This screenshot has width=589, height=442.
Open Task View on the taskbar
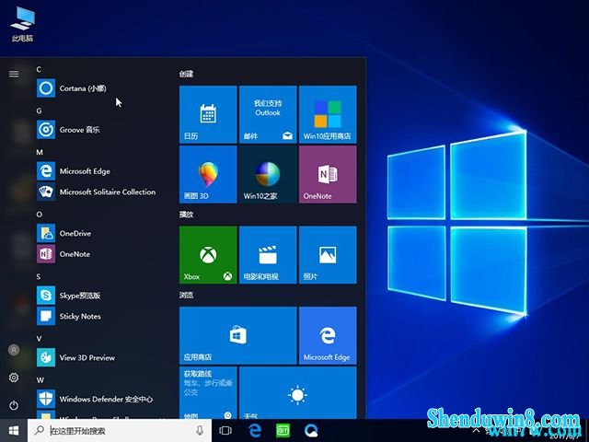coord(225,430)
